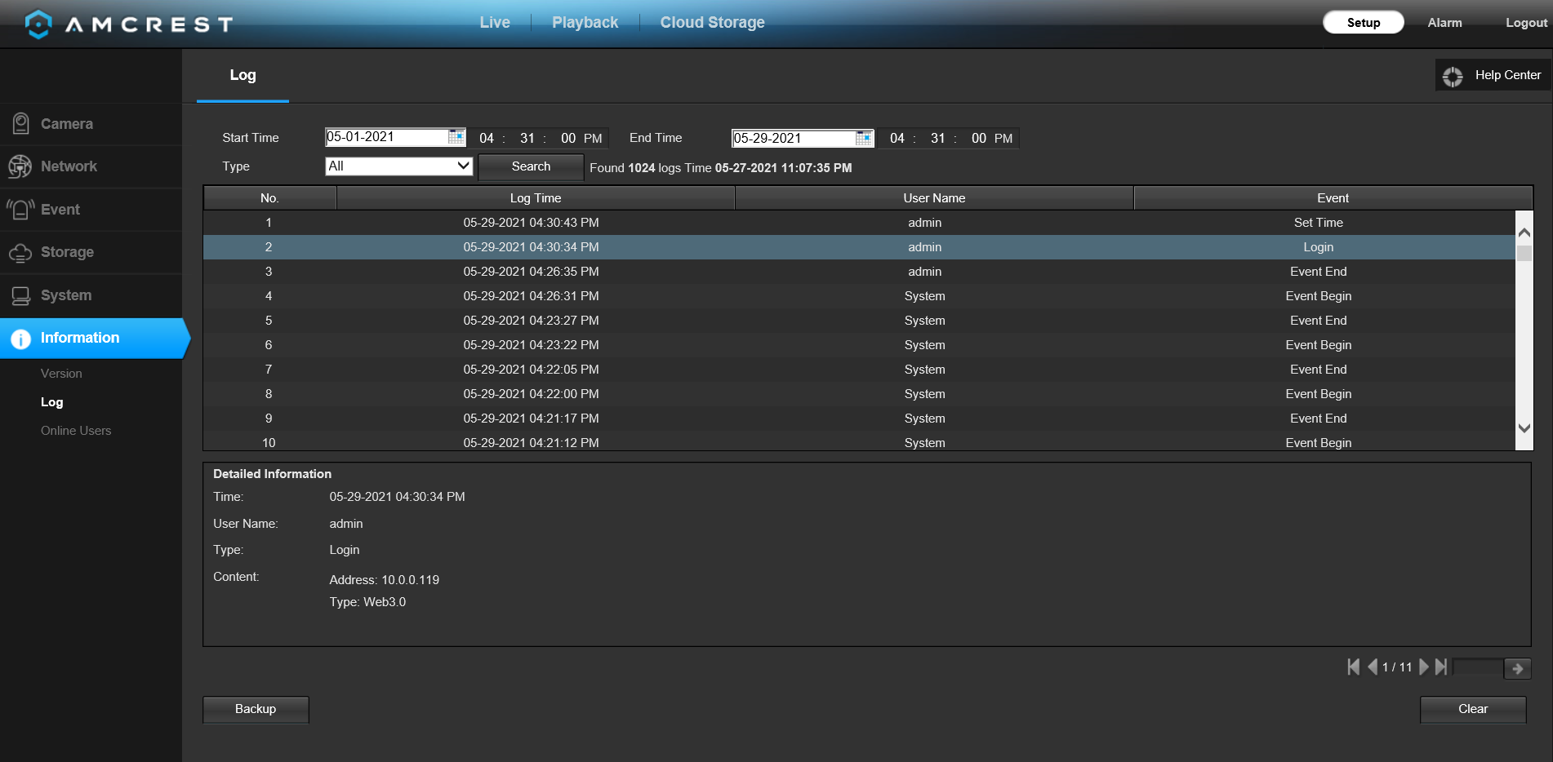The width and height of the screenshot is (1553, 762).
Task: Click the Search button
Action: pyautogui.click(x=531, y=166)
